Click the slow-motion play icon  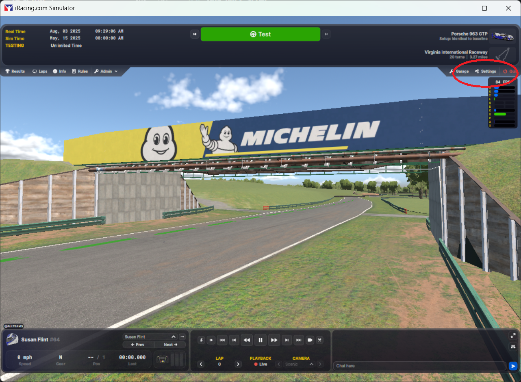(211, 340)
